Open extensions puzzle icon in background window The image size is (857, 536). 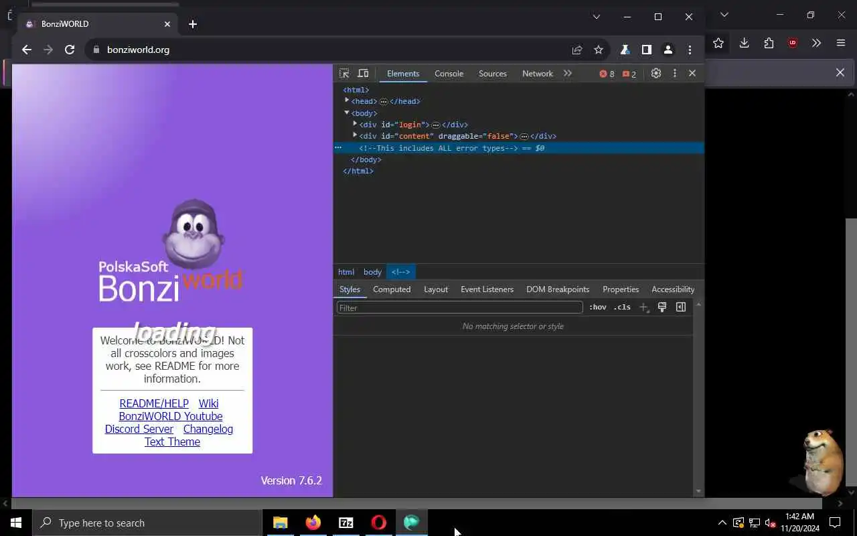point(769,43)
